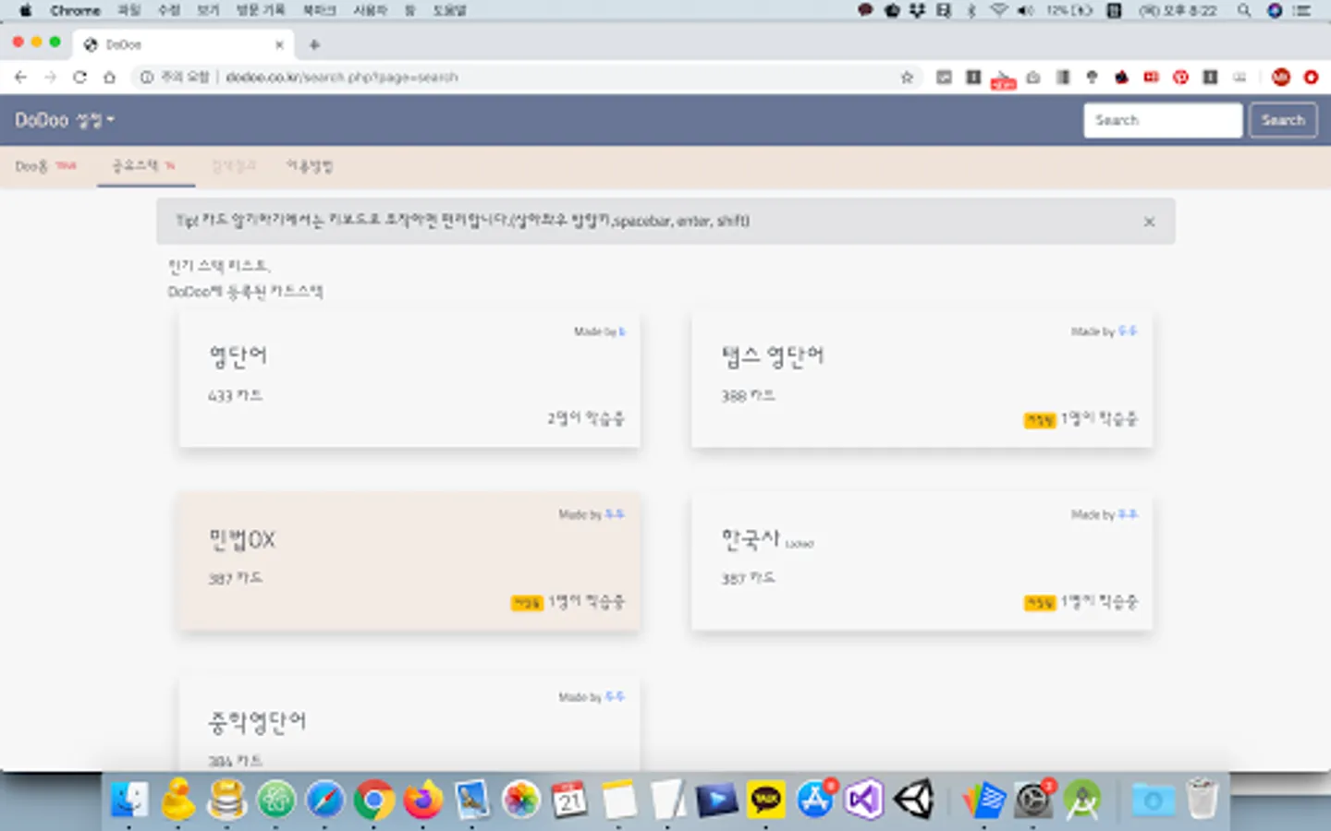Open the Apple menu

(26, 10)
